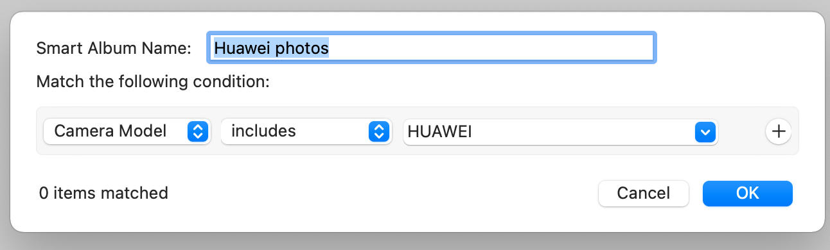
Task: Click Match the following condition text
Action: pyautogui.click(x=152, y=82)
